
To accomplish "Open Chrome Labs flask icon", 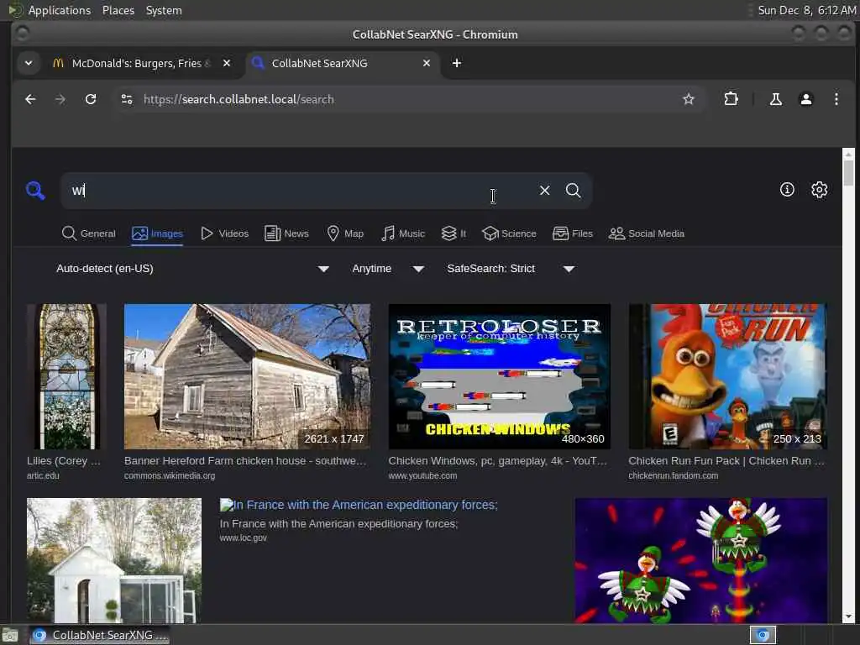I will 775,99.
